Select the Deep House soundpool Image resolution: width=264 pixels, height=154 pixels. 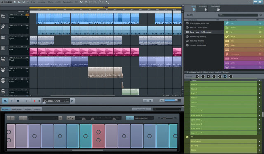coord(204,32)
